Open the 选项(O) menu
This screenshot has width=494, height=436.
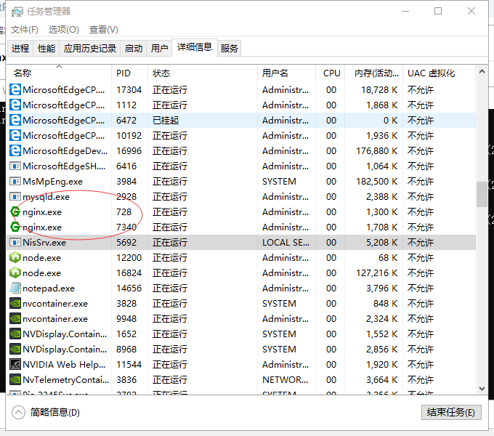(64, 30)
